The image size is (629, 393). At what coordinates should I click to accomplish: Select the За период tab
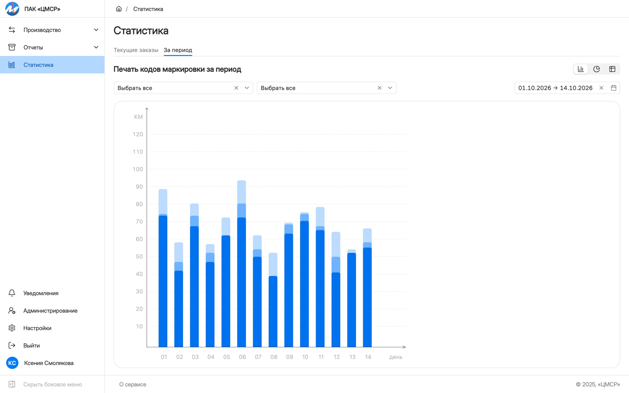tap(178, 50)
